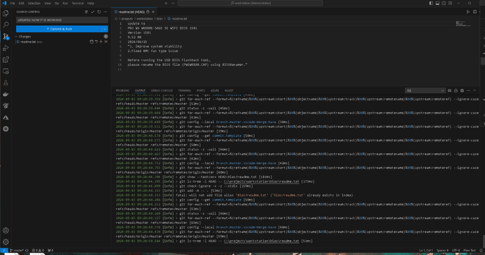485x255 pixels.
Task: Open Source Control more actions menu
Action: tap(106, 12)
